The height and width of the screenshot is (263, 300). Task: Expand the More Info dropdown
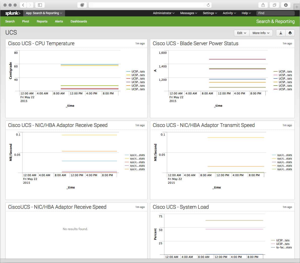coord(261,33)
